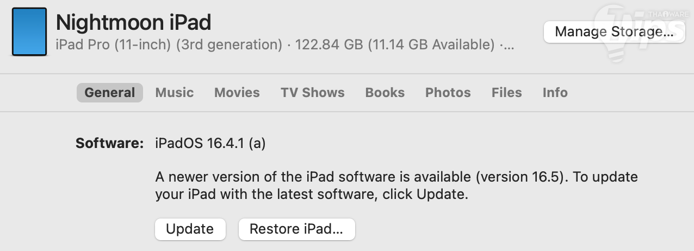Select the Files tab
The image size is (694, 251).
point(506,93)
